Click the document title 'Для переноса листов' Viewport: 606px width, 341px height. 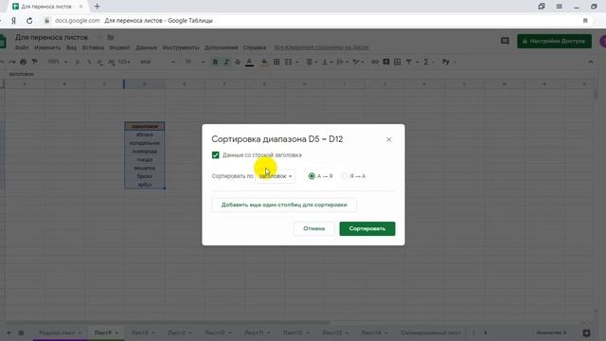coord(51,38)
